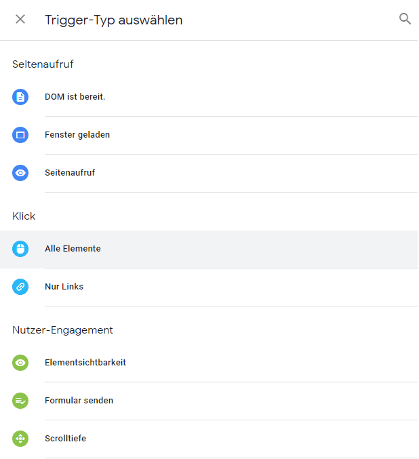Click the Seitenaufruf eye icon
Image resolution: width=419 pixels, height=459 pixels.
pos(20,173)
